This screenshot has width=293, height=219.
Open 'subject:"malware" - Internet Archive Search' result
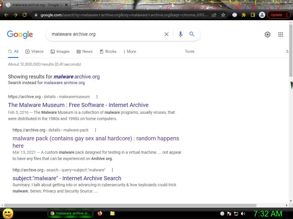point(67,179)
